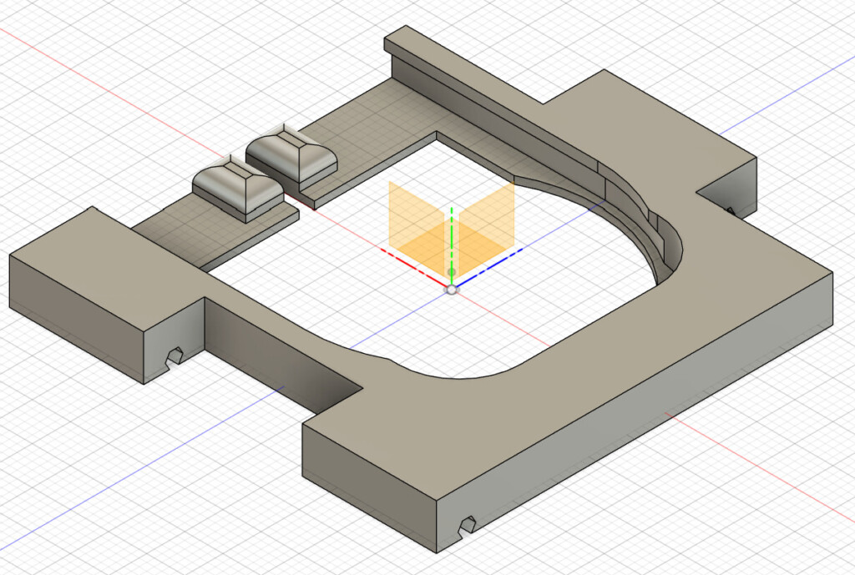Select the frame's front-left end face
855x575 pixels.
370,488
